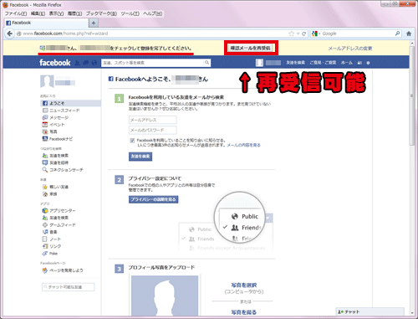Open リンク in the sidebar

tap(51, 246)
